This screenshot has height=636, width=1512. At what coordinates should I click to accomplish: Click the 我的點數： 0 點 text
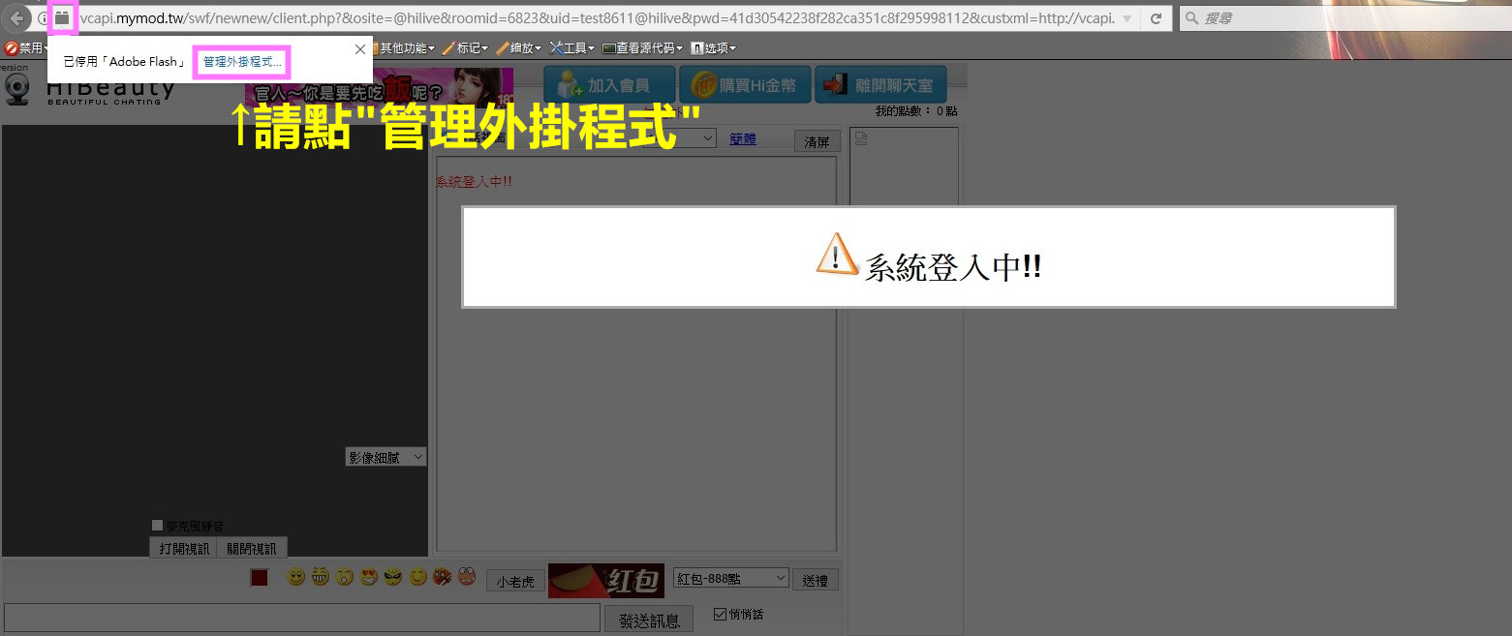coord(916,111)
